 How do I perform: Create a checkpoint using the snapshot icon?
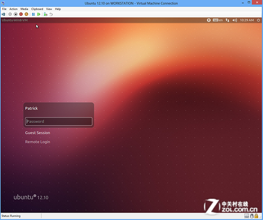(x=46, y=14)
